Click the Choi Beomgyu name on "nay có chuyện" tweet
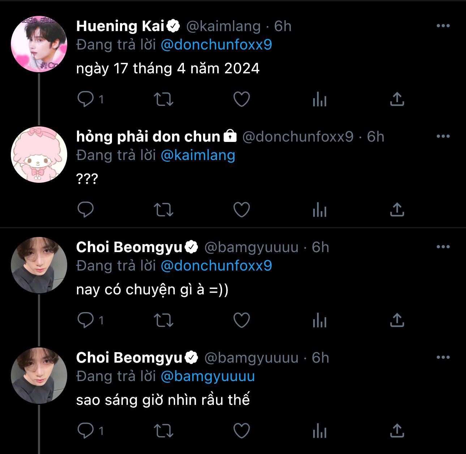This screenshot has width=466, height=454. (129, 247)
